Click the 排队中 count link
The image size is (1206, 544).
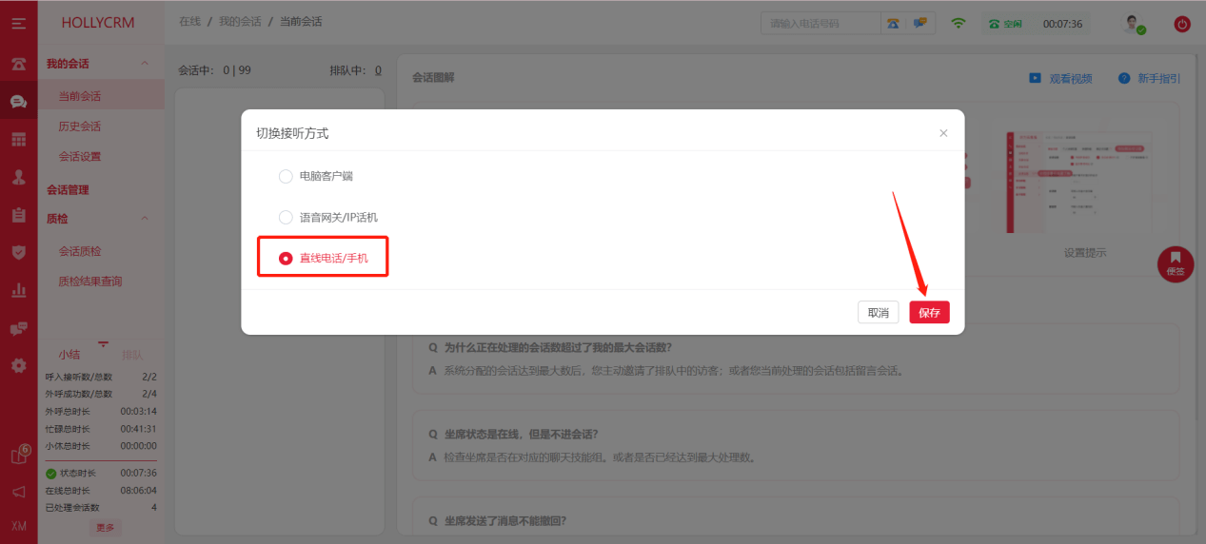pyautogui.click(x=378, y=70)
